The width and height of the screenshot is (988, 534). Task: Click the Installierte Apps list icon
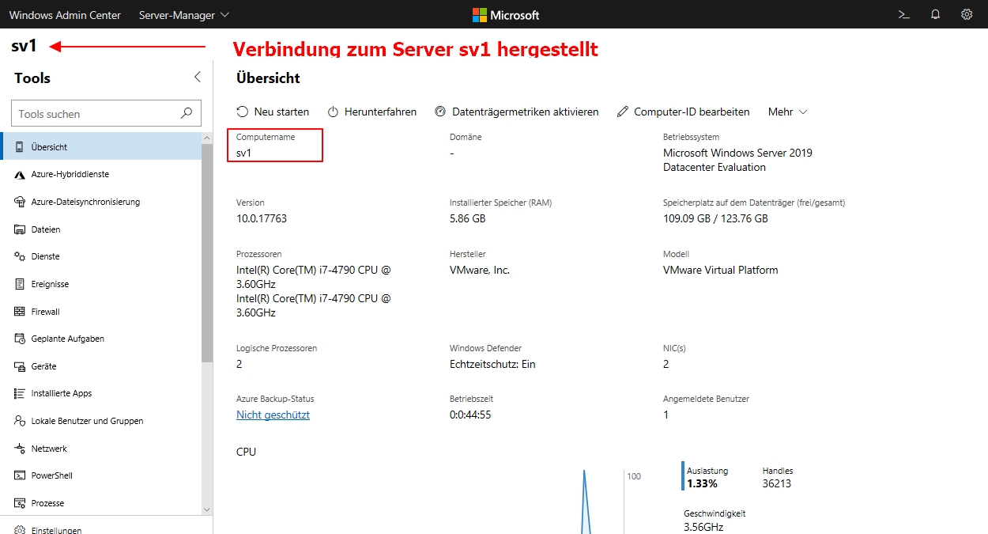(x=20, y=393)
